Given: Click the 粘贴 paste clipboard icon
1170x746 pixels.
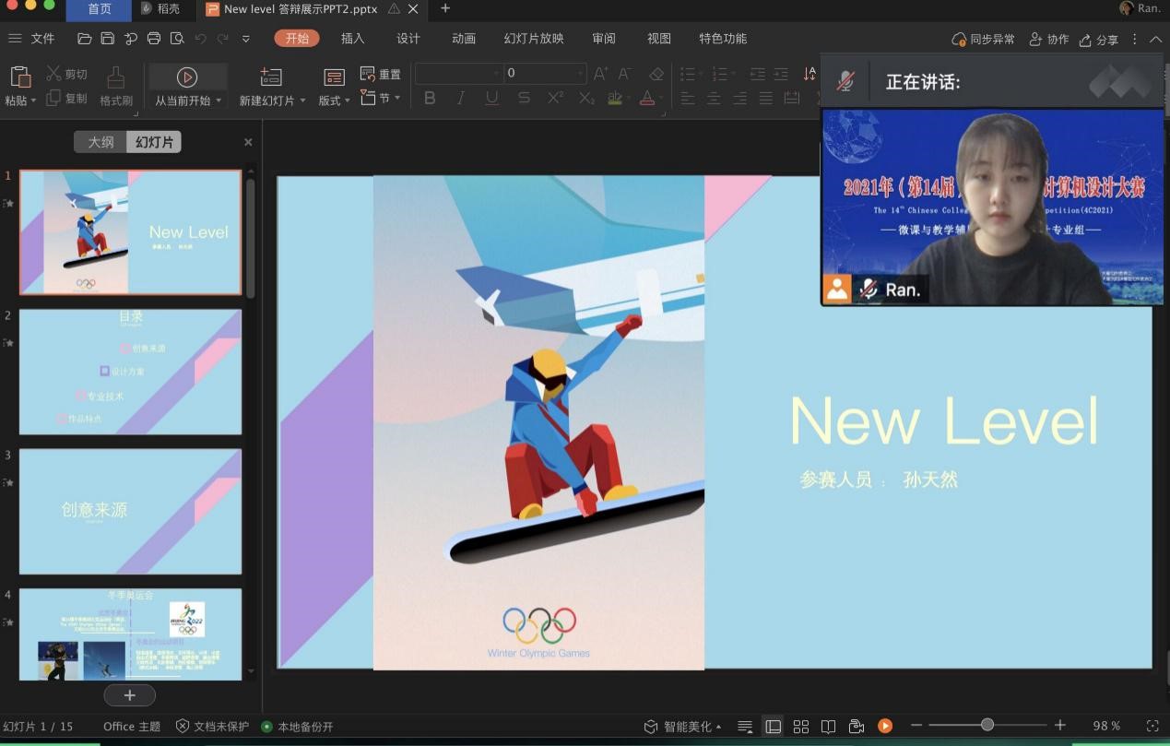Looking at the screenshot, I should (19, 77).
